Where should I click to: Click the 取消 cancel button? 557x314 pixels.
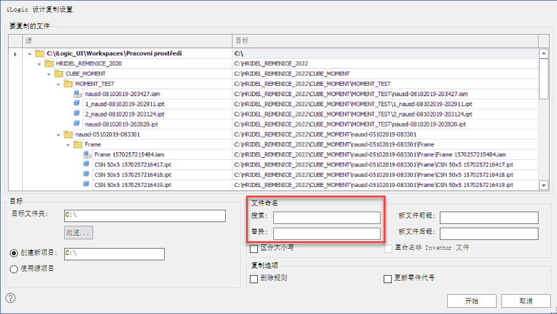[526, 301]
